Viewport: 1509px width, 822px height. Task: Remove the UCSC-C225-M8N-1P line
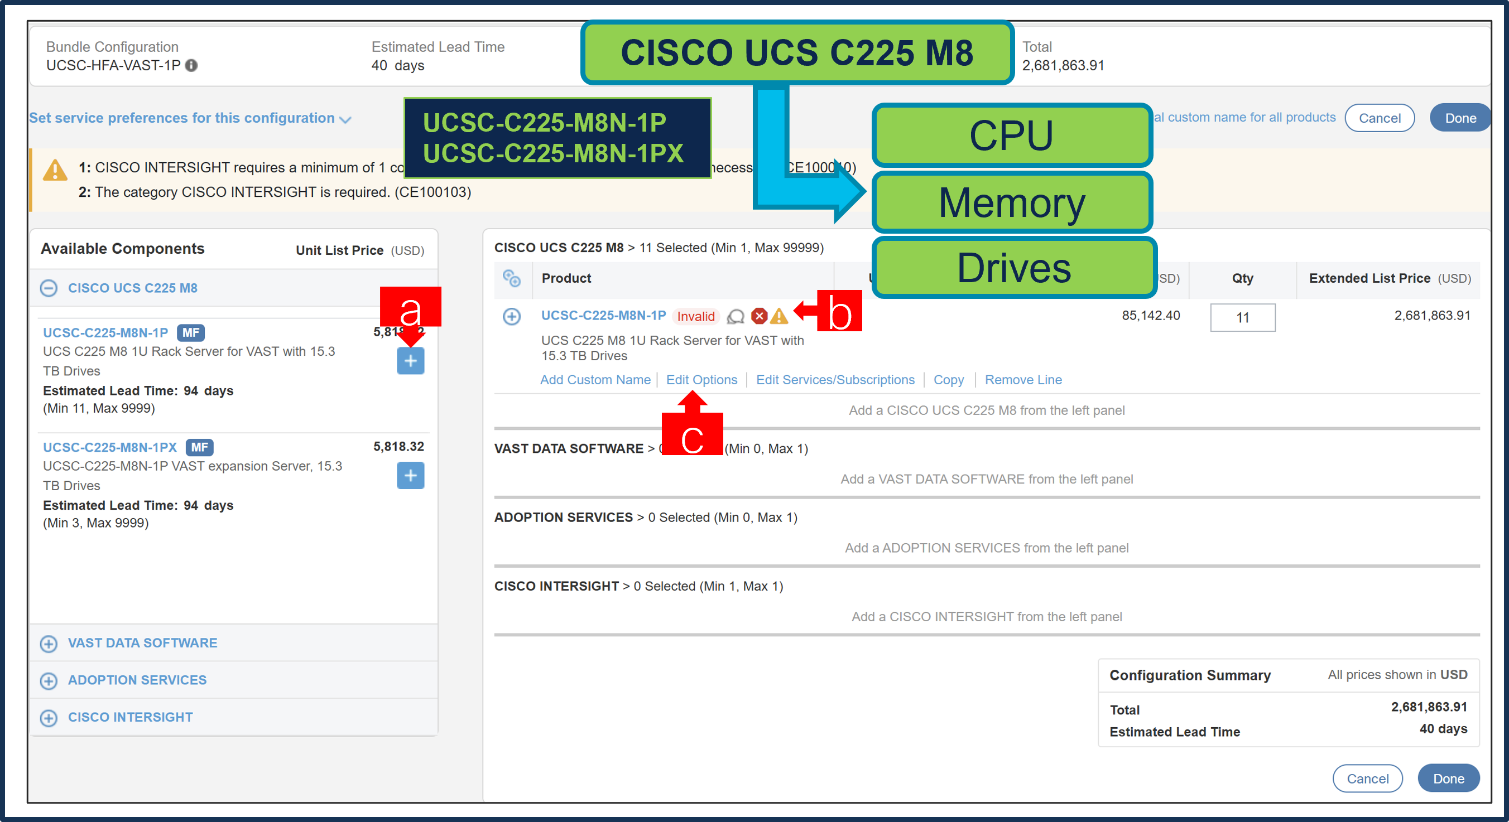pos(1023,379)
